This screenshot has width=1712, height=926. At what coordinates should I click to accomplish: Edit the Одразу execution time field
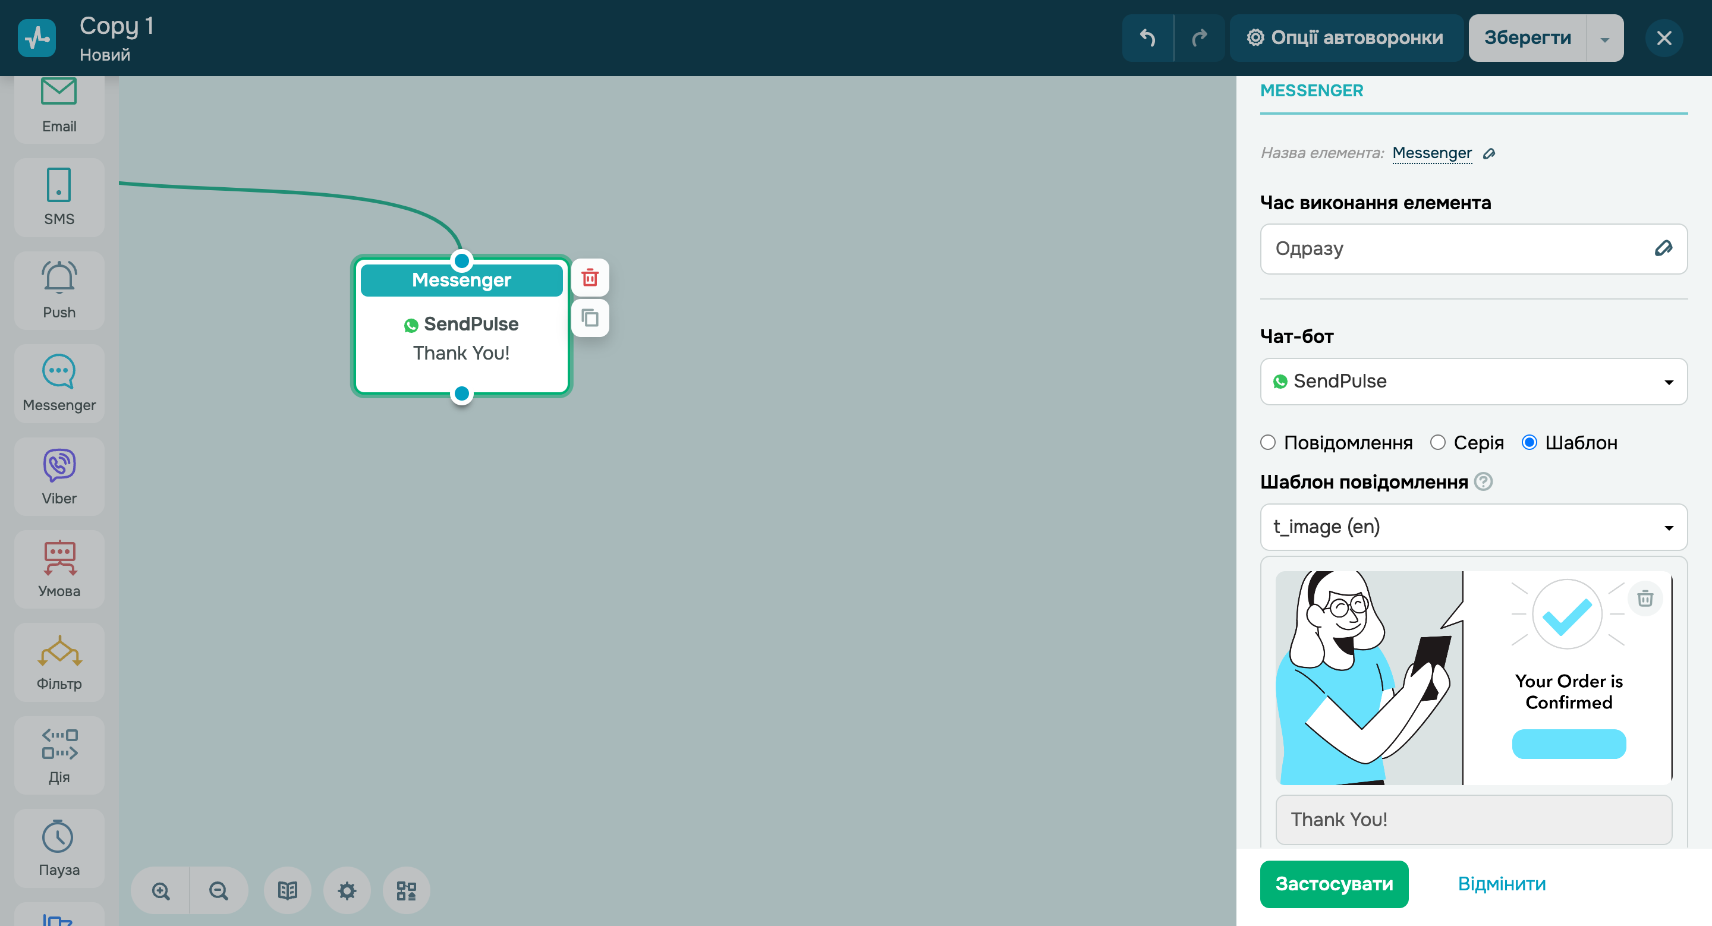[x=1663, y=248]
